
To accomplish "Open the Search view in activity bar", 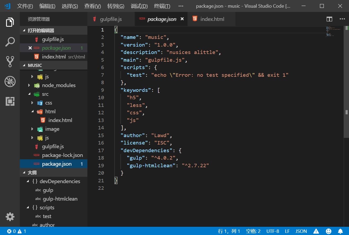I will click(10, 42).
